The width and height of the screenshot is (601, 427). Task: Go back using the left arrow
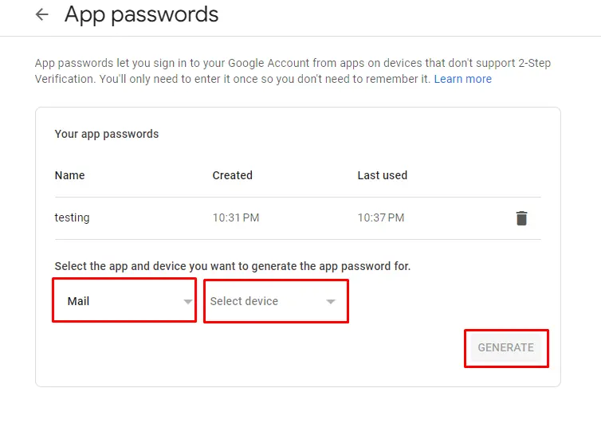pos(42,15)
